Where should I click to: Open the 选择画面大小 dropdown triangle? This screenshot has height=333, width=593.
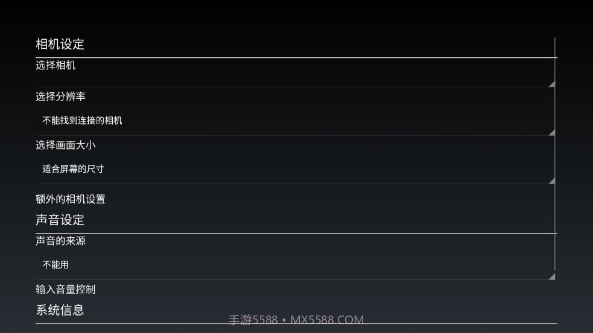click(551, 181)
